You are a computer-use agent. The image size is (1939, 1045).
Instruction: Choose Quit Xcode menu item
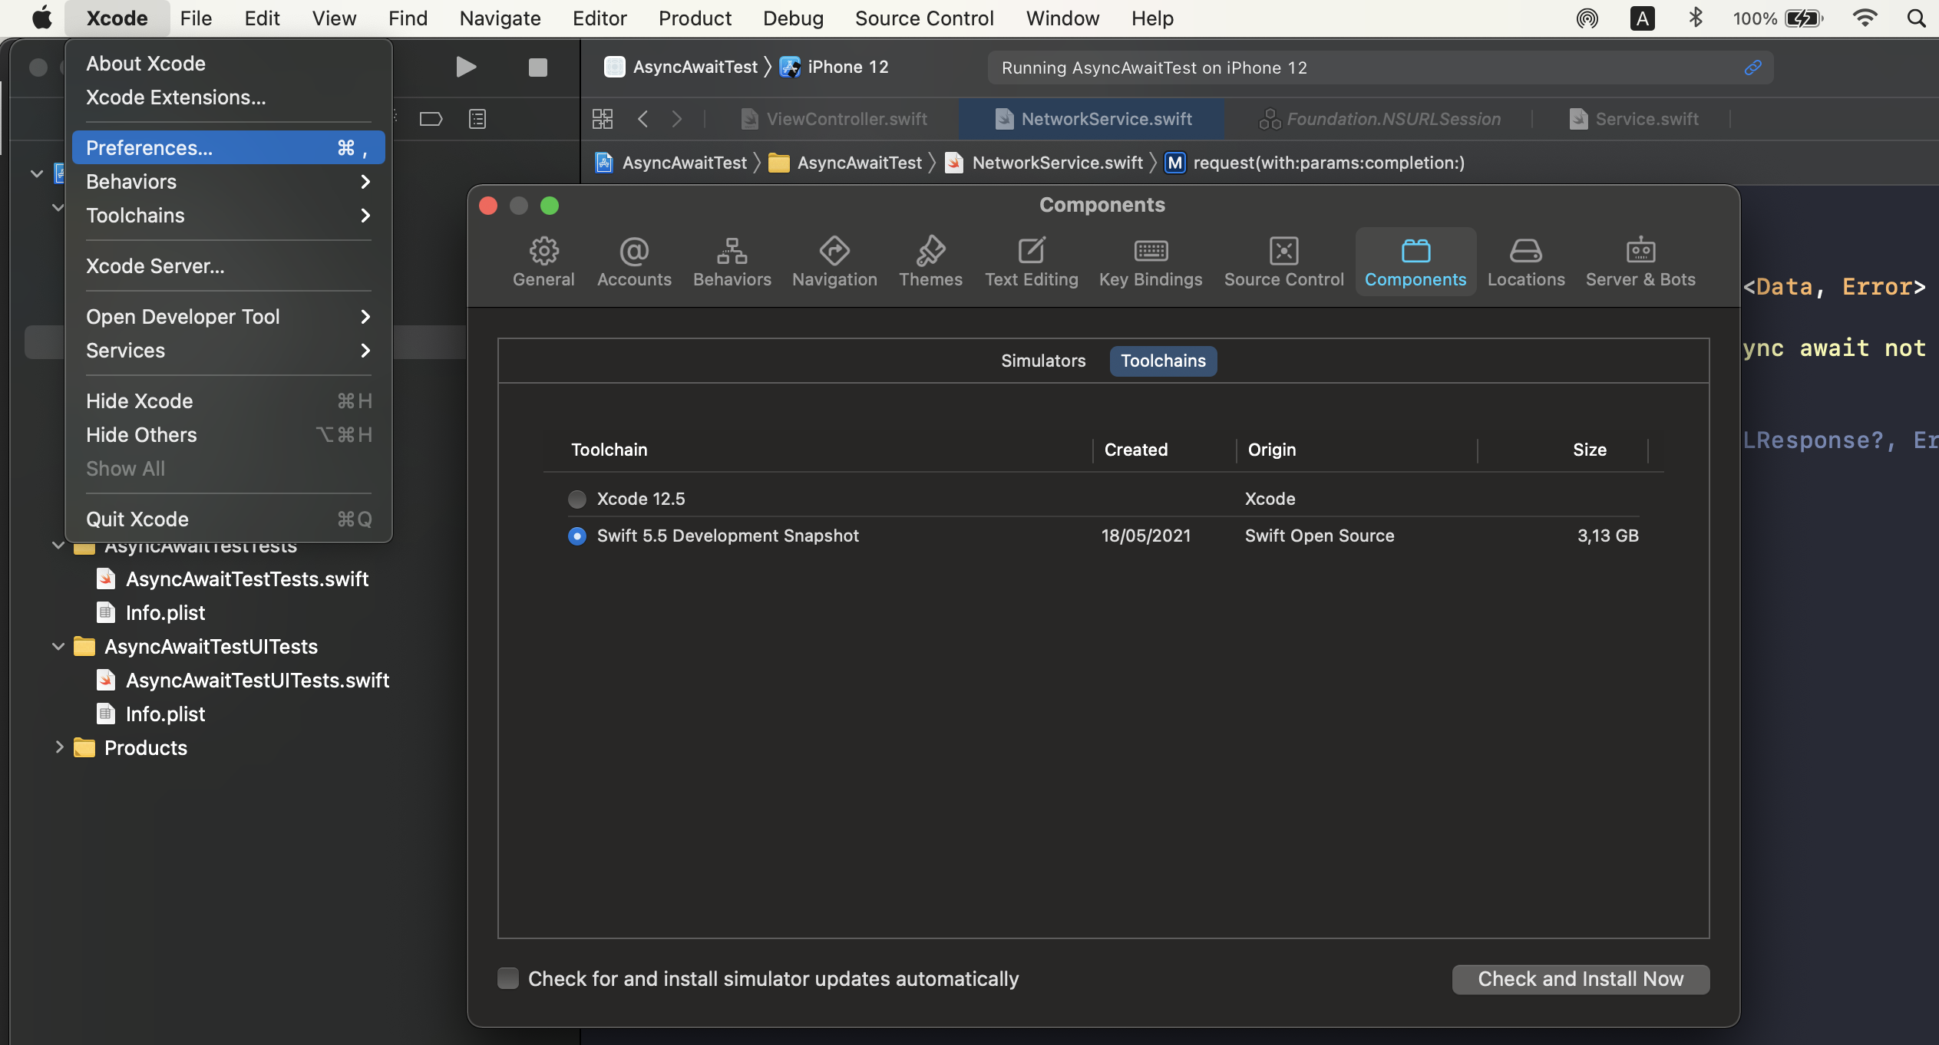click(228, 519)
